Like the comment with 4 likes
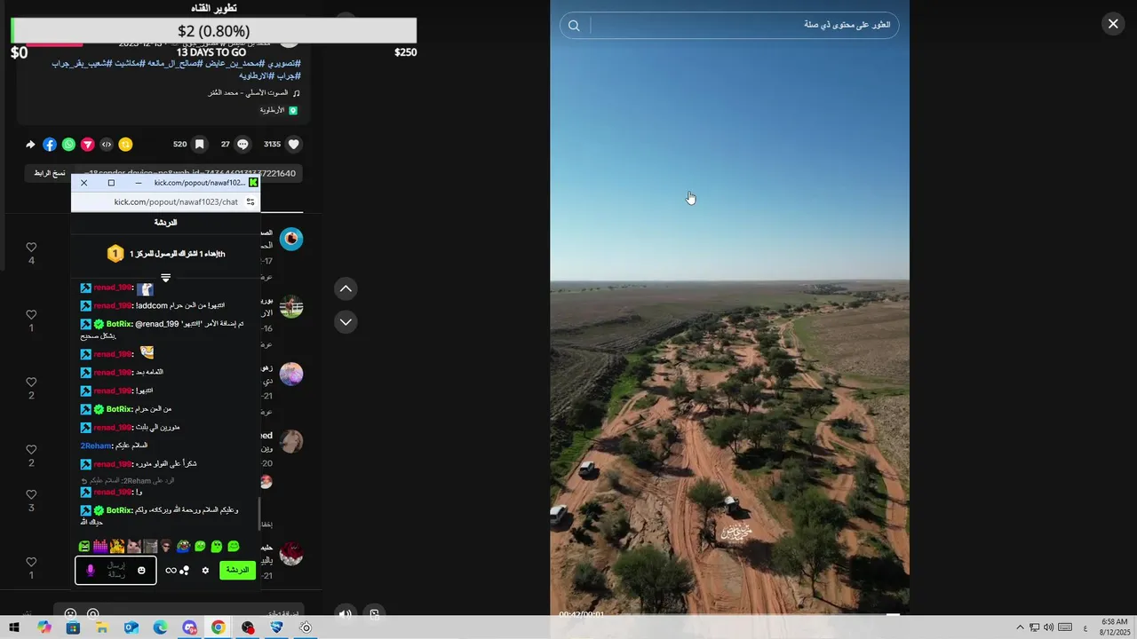 pyautogui.click(x=31, y=248)
